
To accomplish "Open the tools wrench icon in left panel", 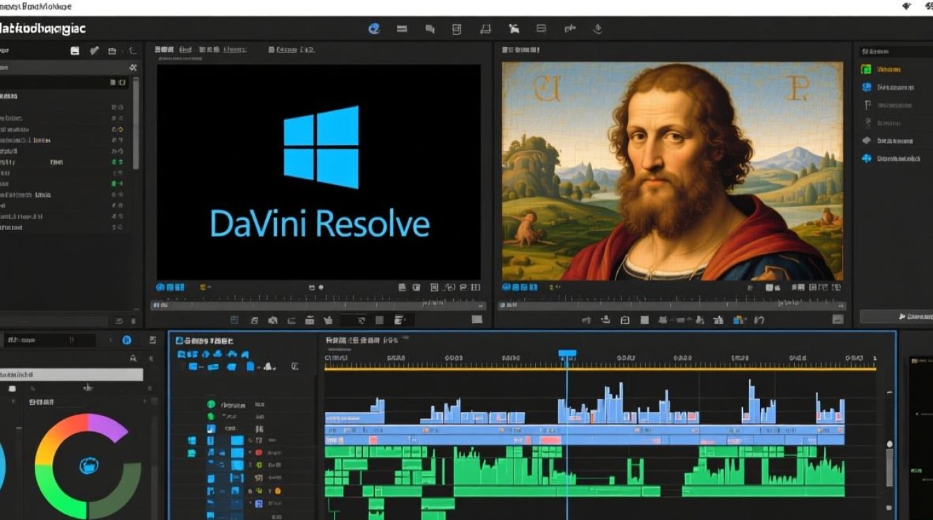I will [x=133, y=67].
